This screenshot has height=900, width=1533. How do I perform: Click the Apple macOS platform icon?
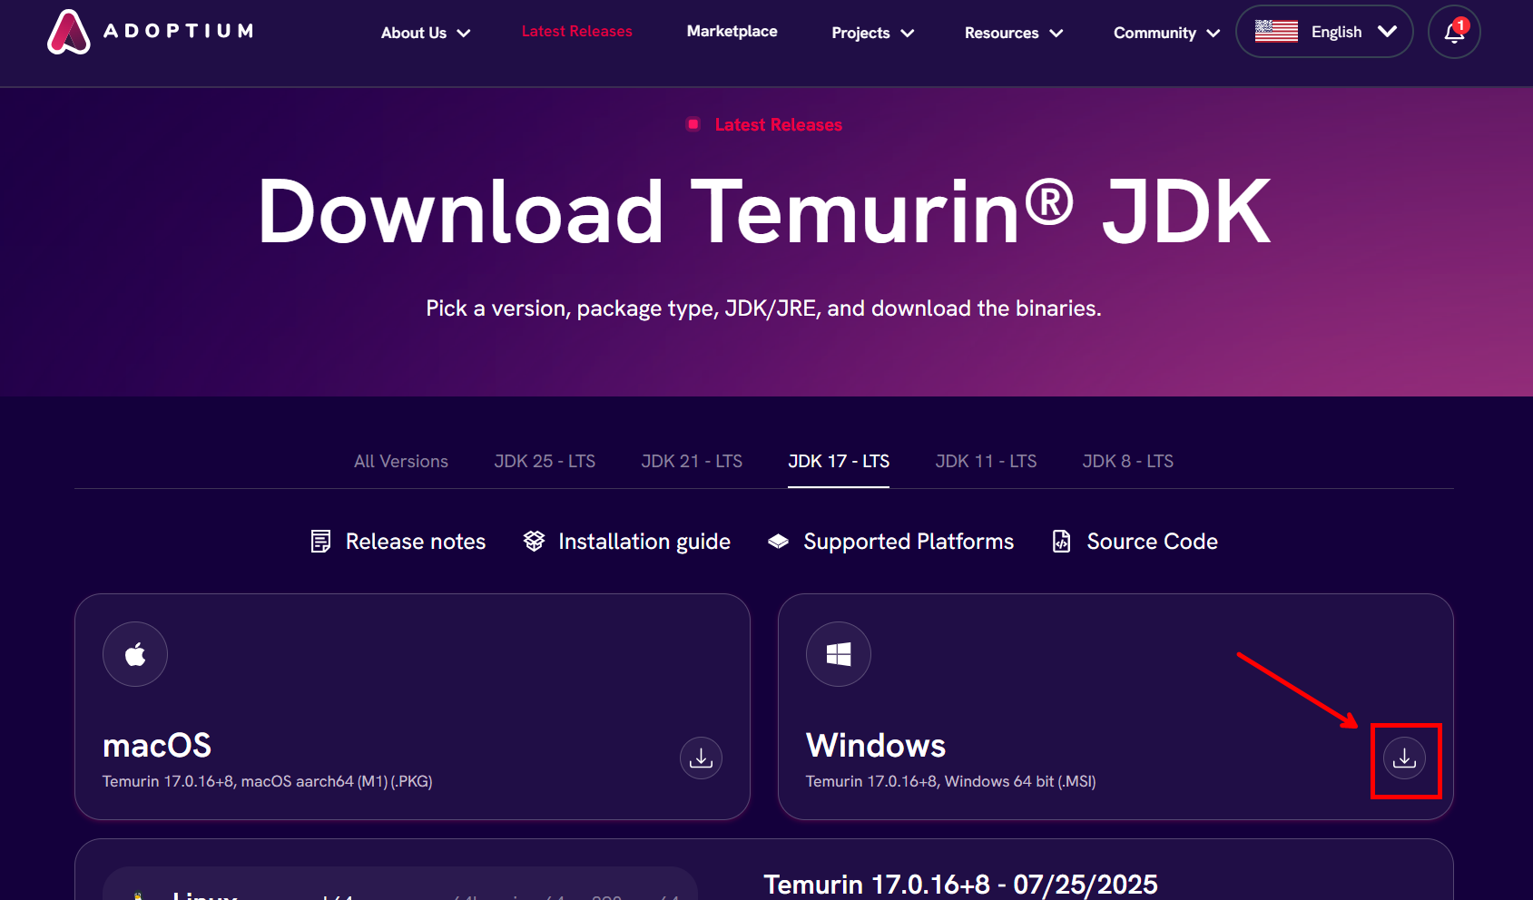coord(135,654)
